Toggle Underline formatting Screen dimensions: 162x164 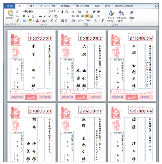(33, 16)
